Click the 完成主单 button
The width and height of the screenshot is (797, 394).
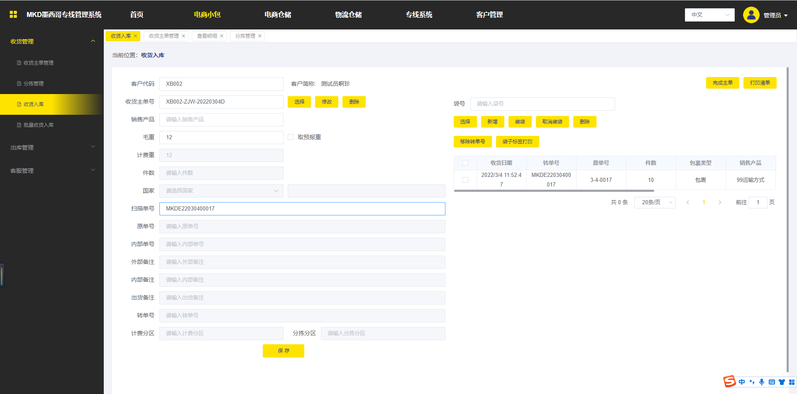pos(722,83)
